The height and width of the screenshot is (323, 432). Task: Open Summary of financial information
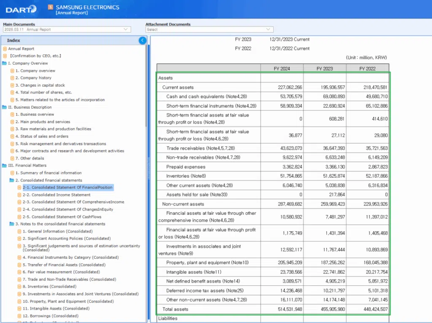48,173
